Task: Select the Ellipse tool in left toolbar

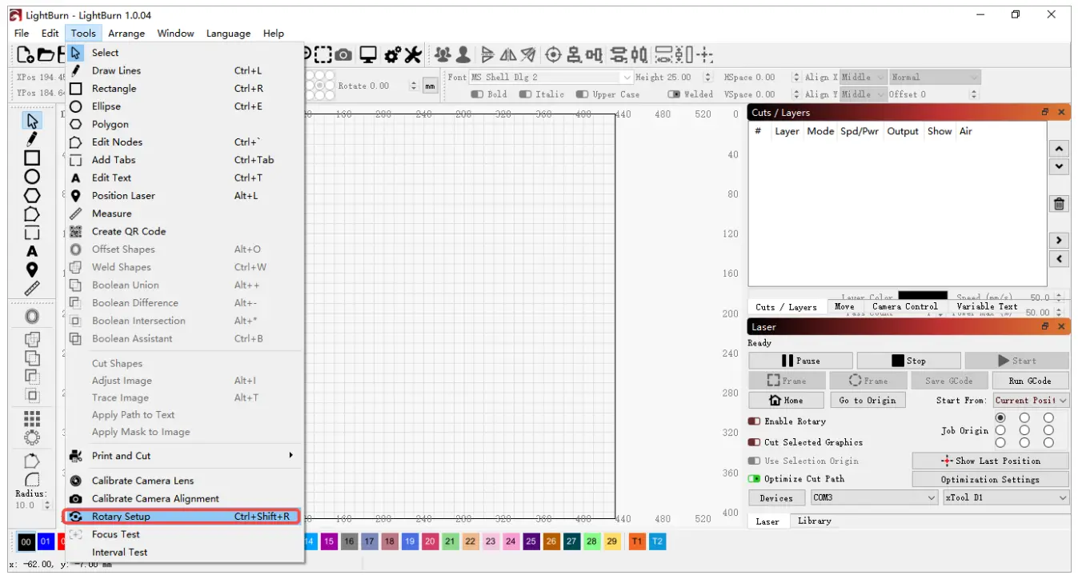Action: click(32, 177)
